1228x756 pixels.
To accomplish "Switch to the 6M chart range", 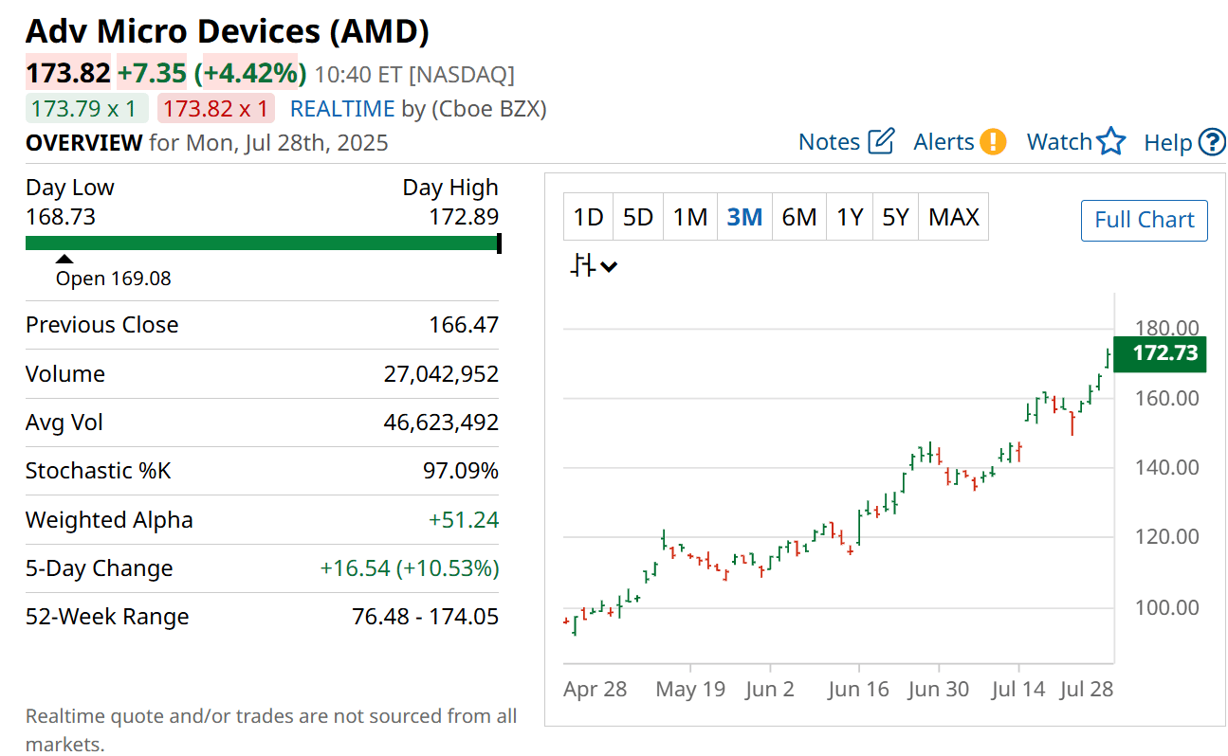I will (799, 217).
